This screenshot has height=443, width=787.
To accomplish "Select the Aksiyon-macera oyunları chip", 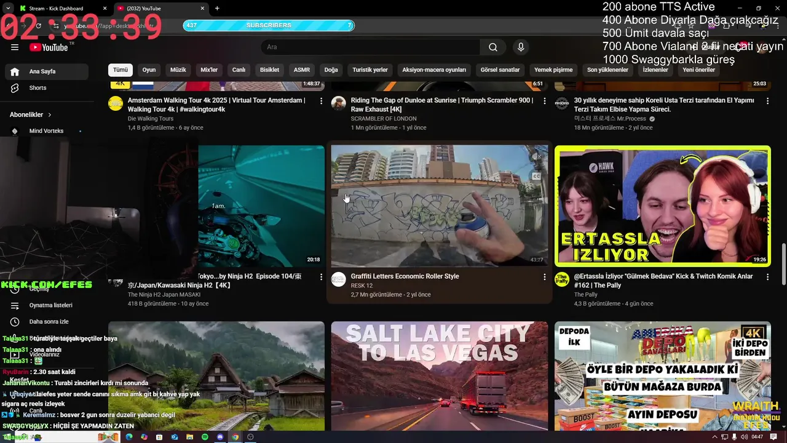I will click(x=434, y=70).
